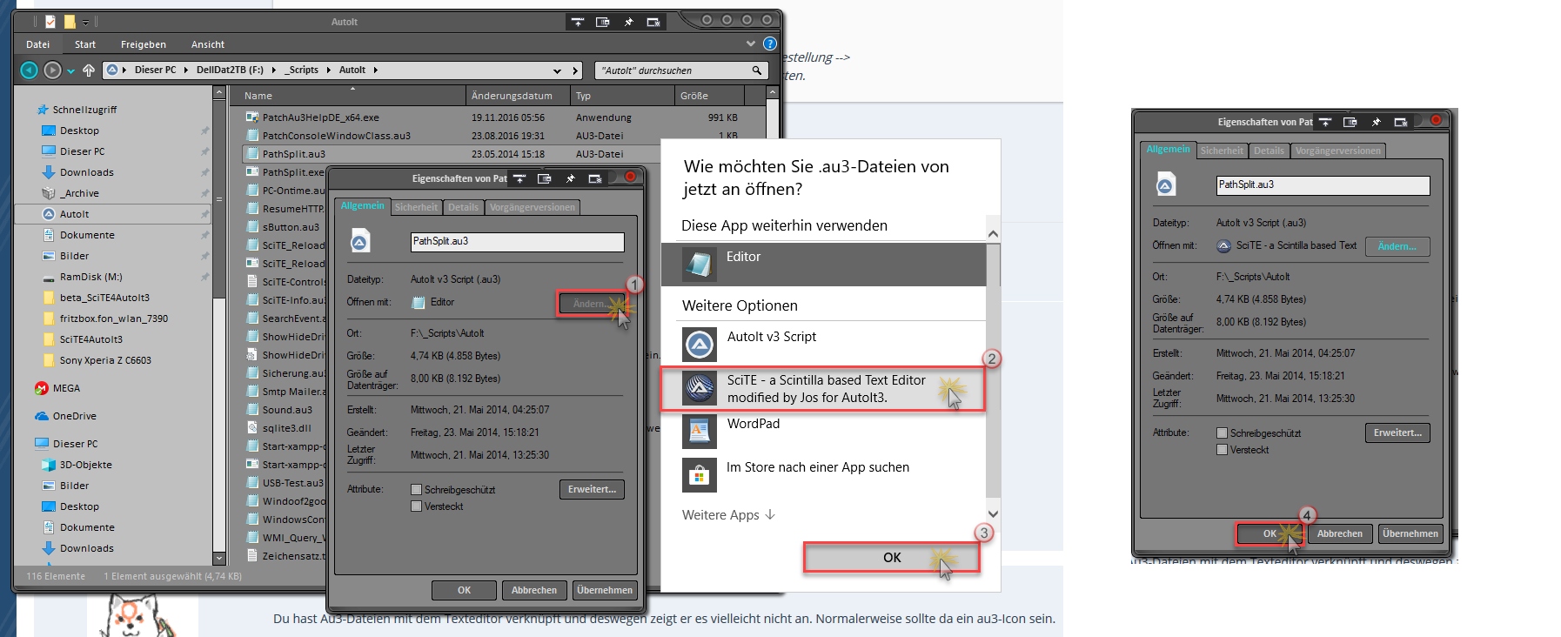Tick Schreibgeschützt in the right properties dialog
The image size is (1561, 637).
point(1223,433)
